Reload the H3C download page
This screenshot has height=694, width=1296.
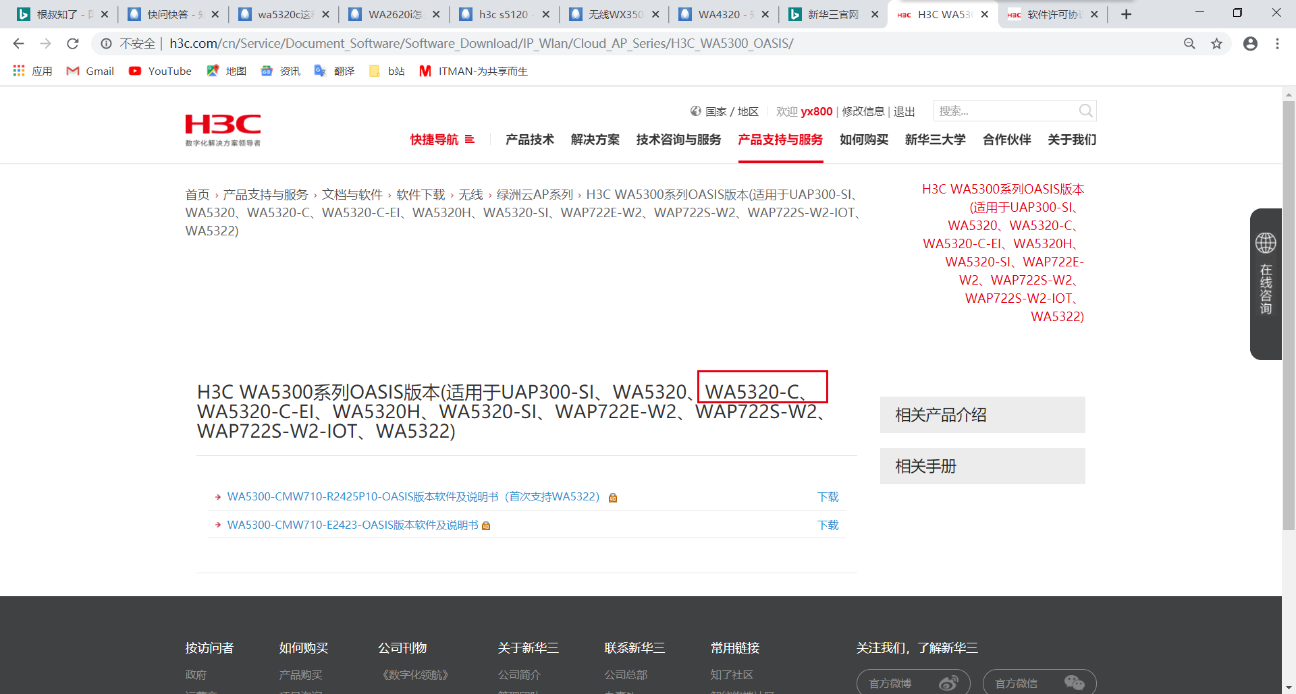[73, 44]
